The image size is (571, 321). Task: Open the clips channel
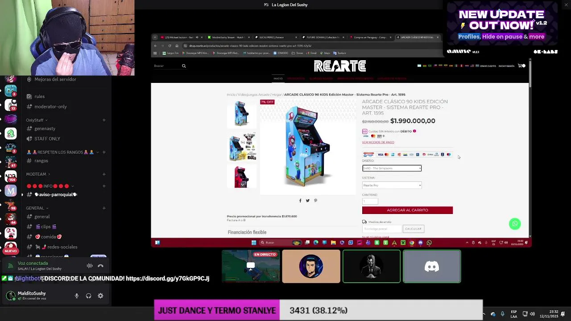coord(46,226)
